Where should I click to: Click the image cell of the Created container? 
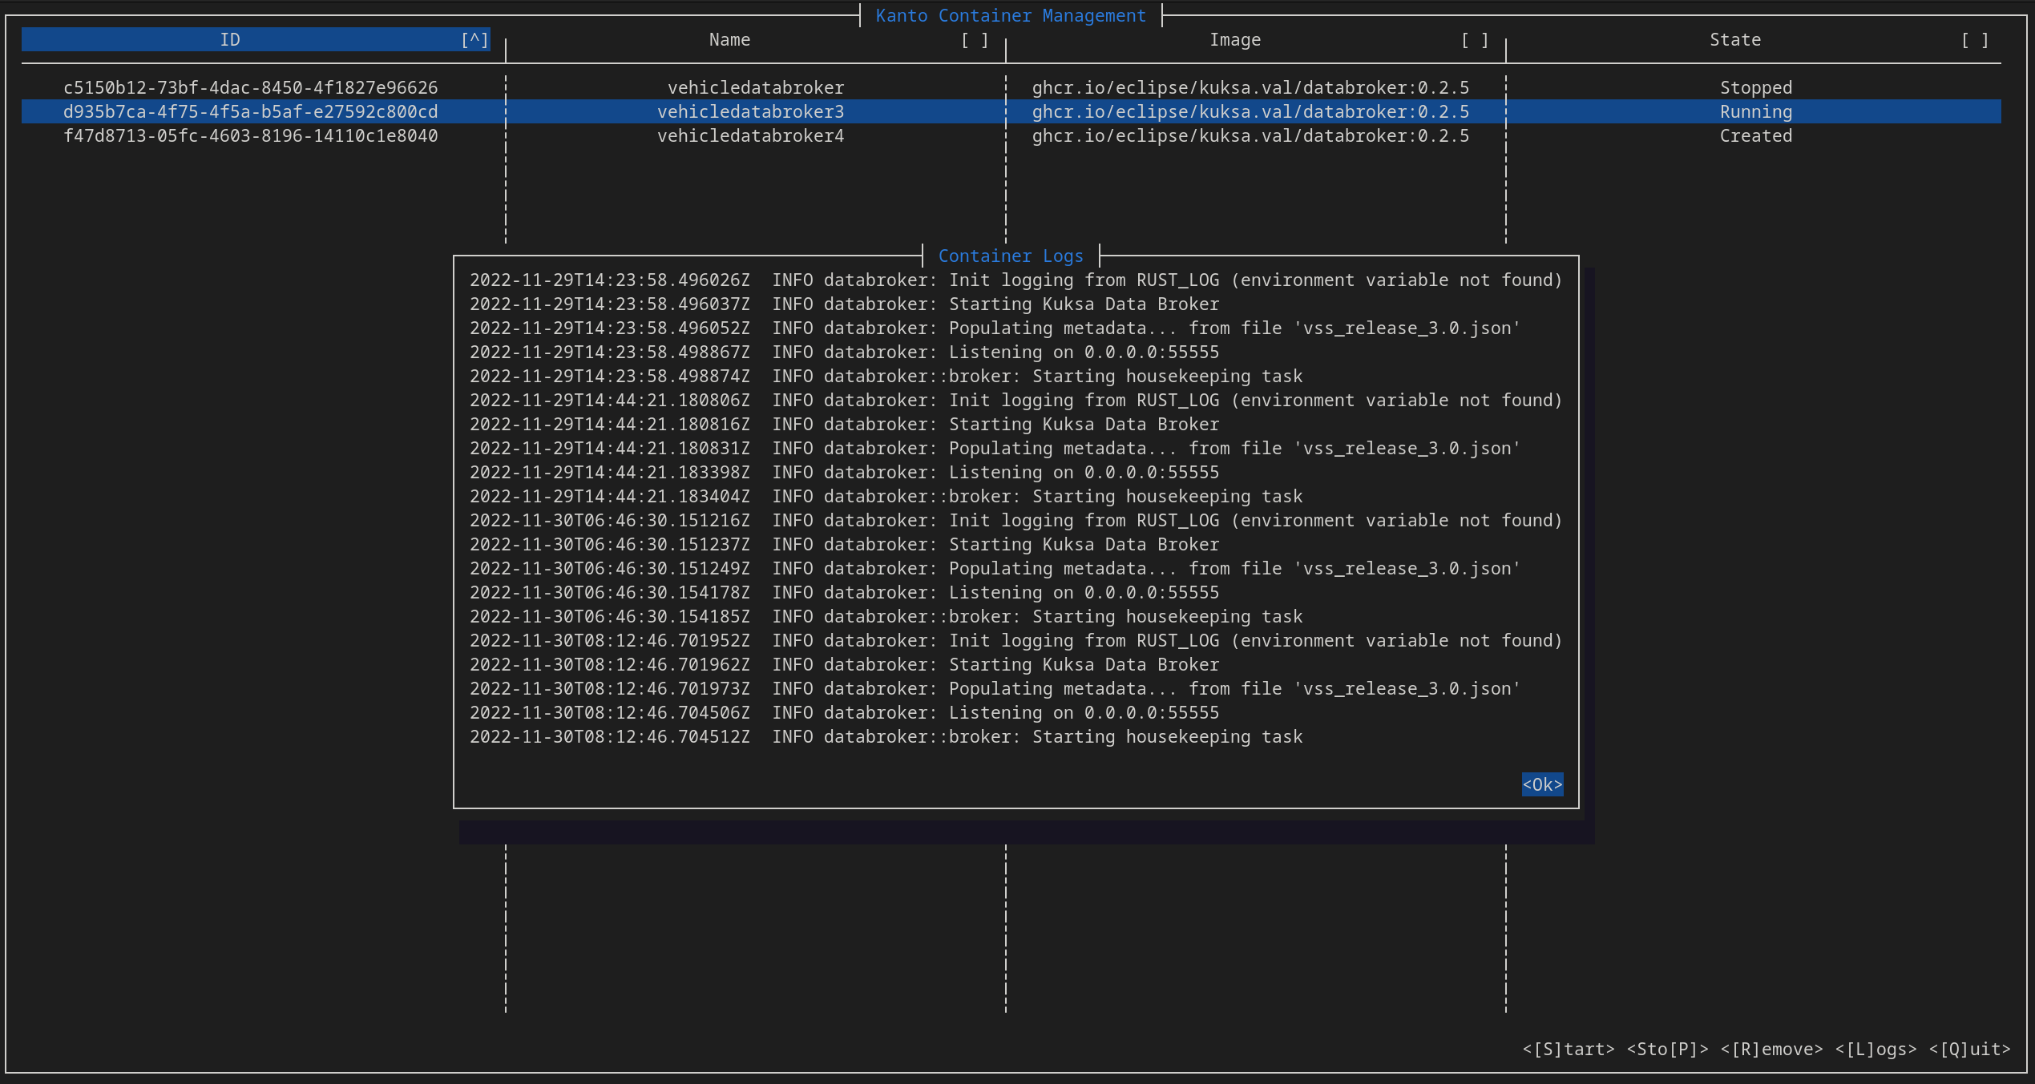point(1251,135)
